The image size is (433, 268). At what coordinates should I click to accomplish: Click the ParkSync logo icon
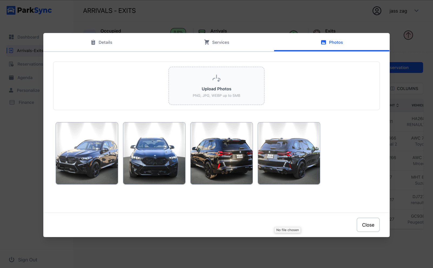pos(11,10)
